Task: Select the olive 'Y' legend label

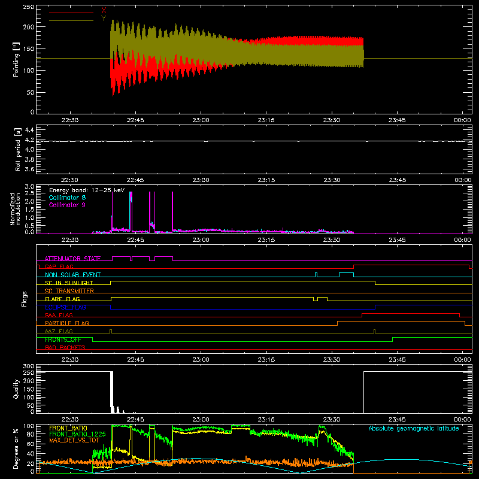Action: tap(104, 19)
